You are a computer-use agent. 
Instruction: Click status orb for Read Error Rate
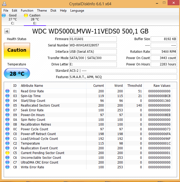point(7,91)
